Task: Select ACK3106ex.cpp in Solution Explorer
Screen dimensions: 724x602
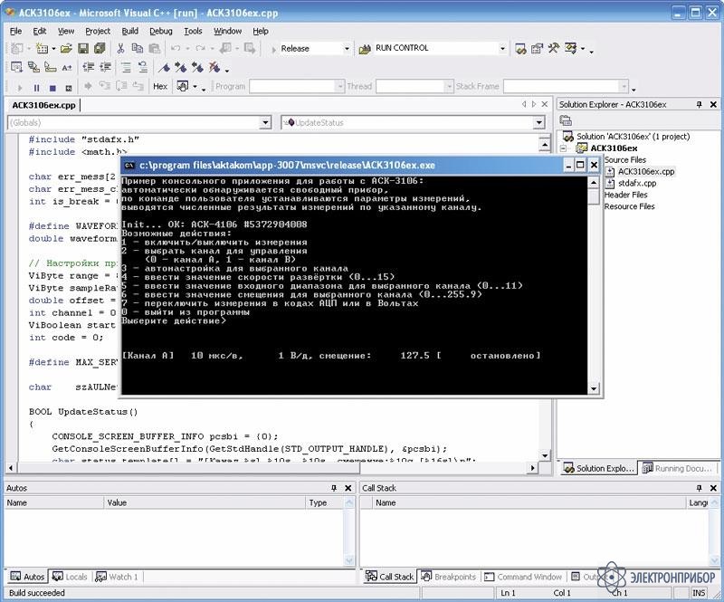Action: coord(645,171)
